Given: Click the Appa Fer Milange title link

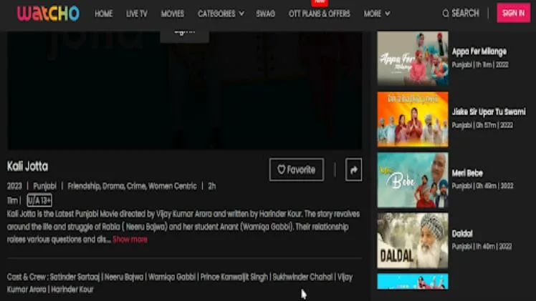Looking at the screenshot, I should [479, 51].
